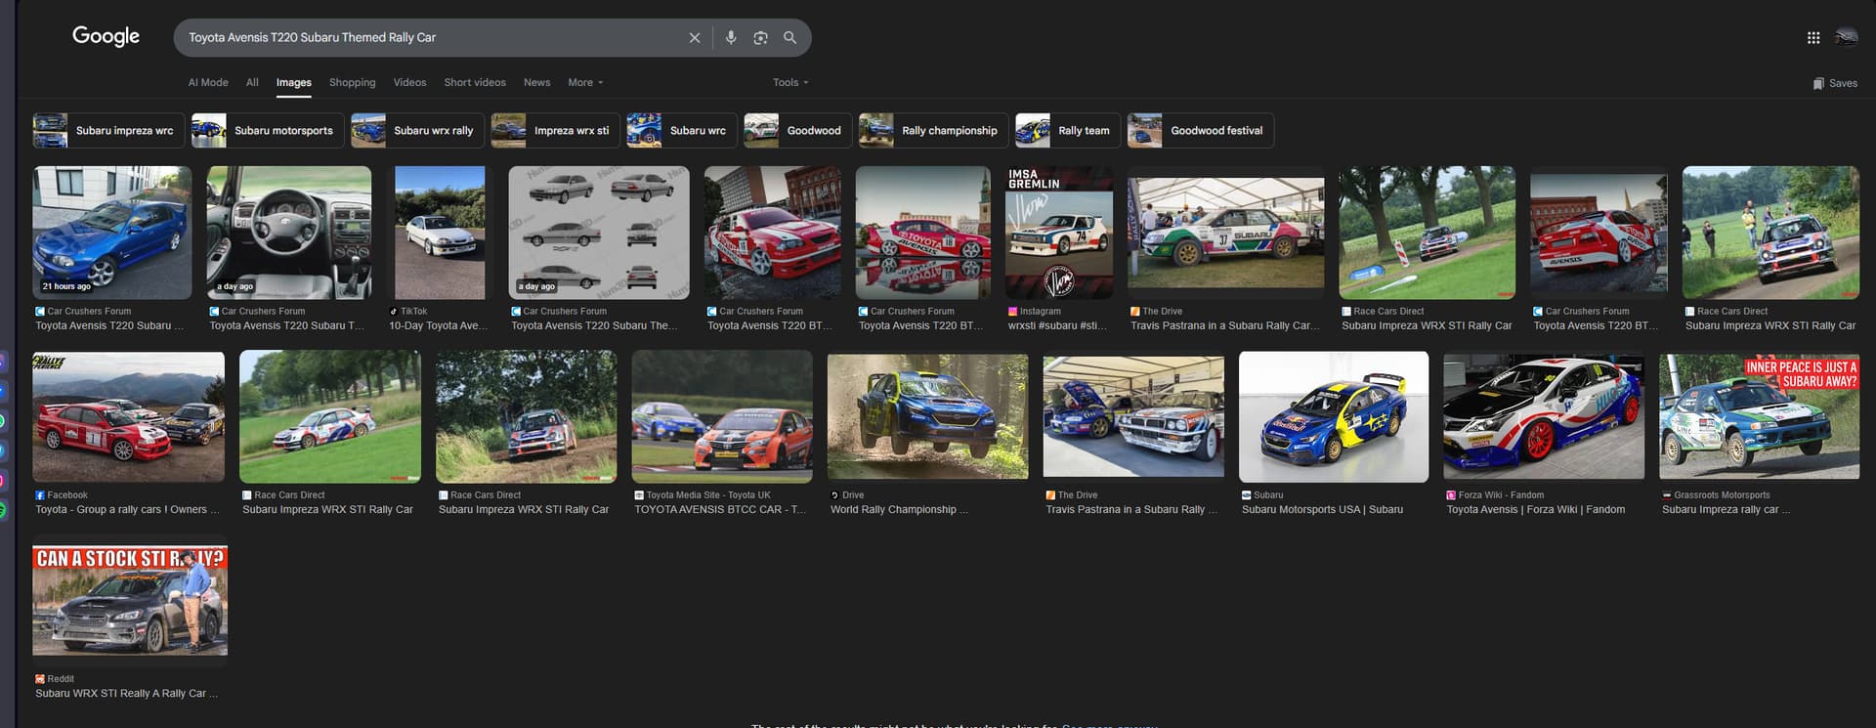1876x728 pixels.
Task: Clear the search box with X icon
Action: click(694, 38)
